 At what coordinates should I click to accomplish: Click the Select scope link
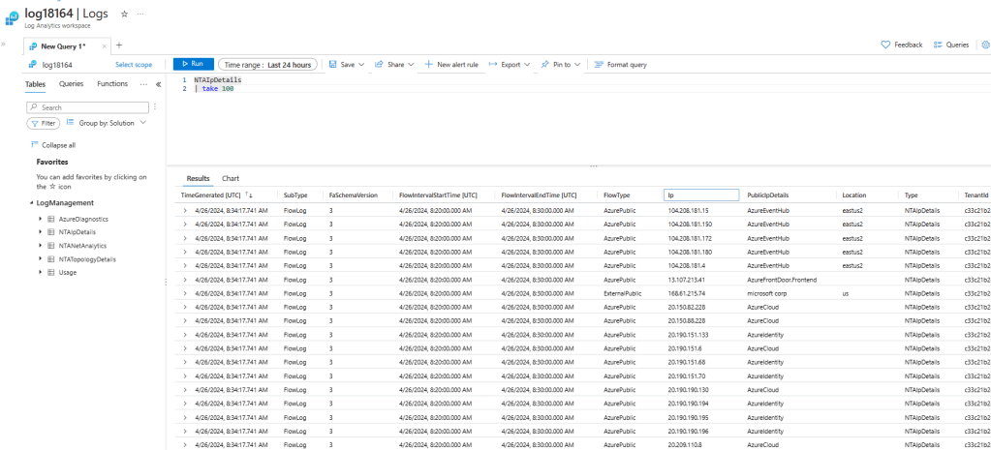point(134,65)
